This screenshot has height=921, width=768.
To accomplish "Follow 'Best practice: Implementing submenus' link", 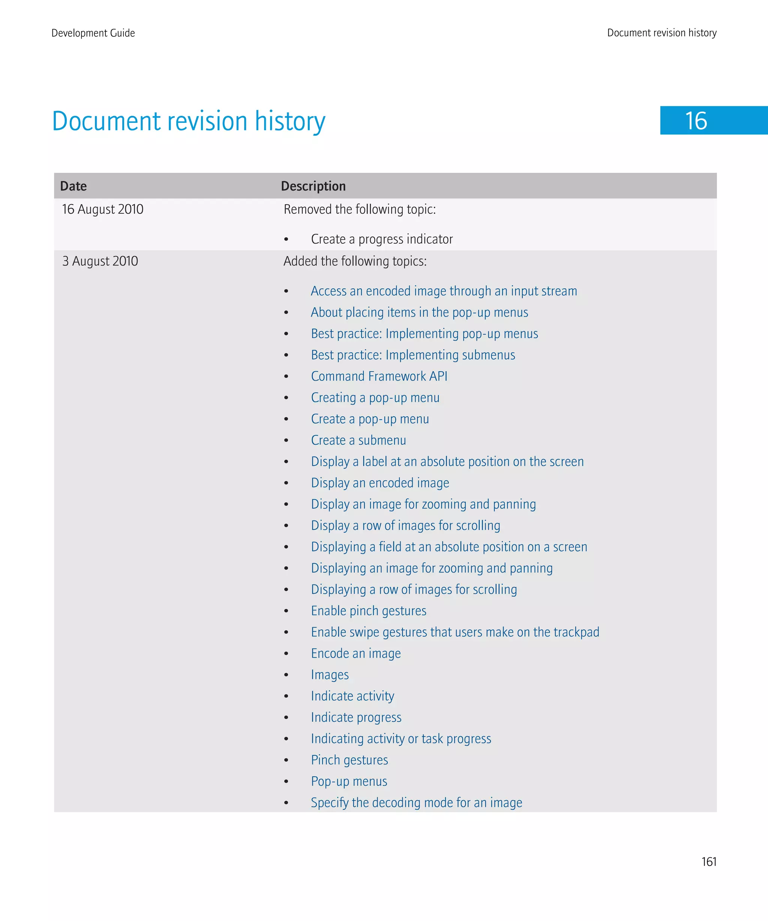I will 413,355.
